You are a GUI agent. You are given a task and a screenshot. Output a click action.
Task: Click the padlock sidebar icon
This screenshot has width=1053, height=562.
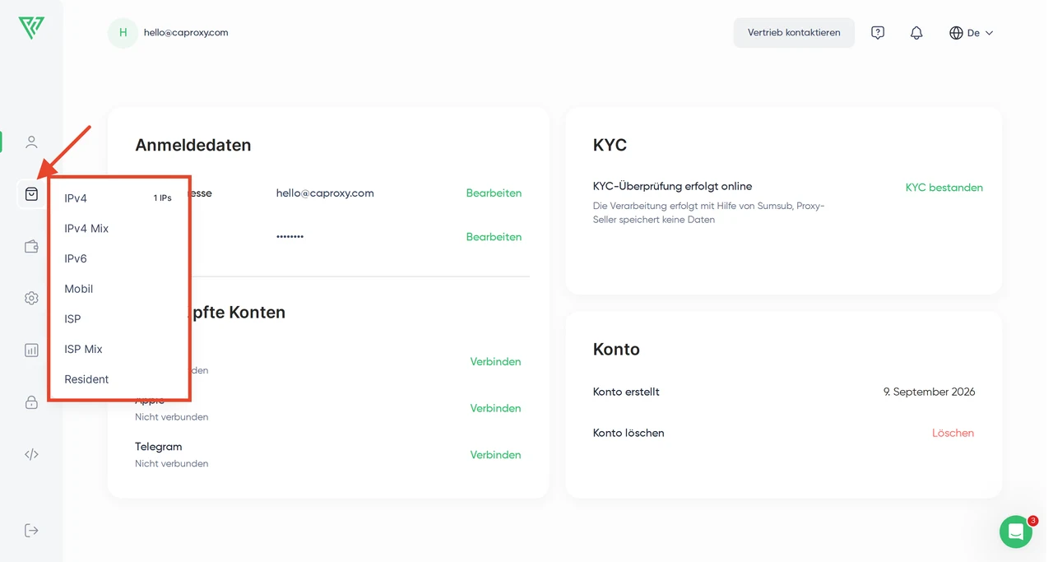(x=31, y=402)
